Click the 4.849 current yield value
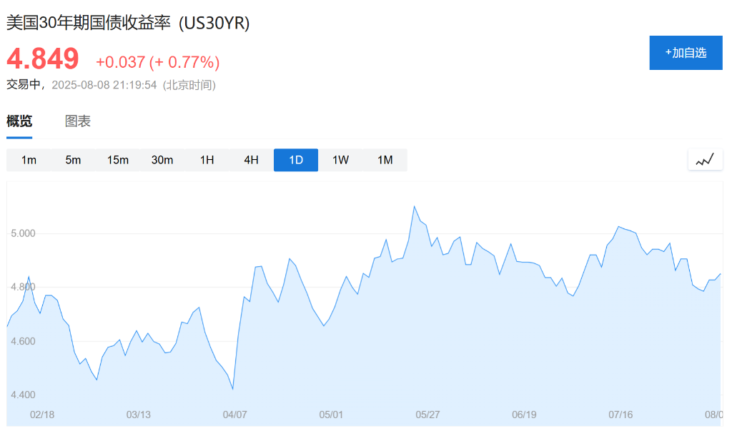 (43, 59)
